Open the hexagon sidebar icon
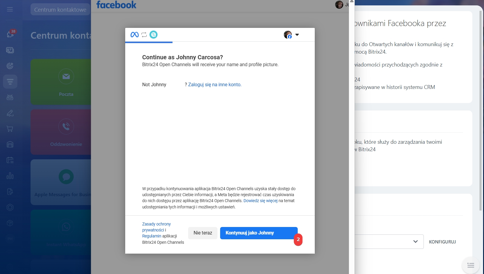The image size is (484, 274). tap(10, 207)
